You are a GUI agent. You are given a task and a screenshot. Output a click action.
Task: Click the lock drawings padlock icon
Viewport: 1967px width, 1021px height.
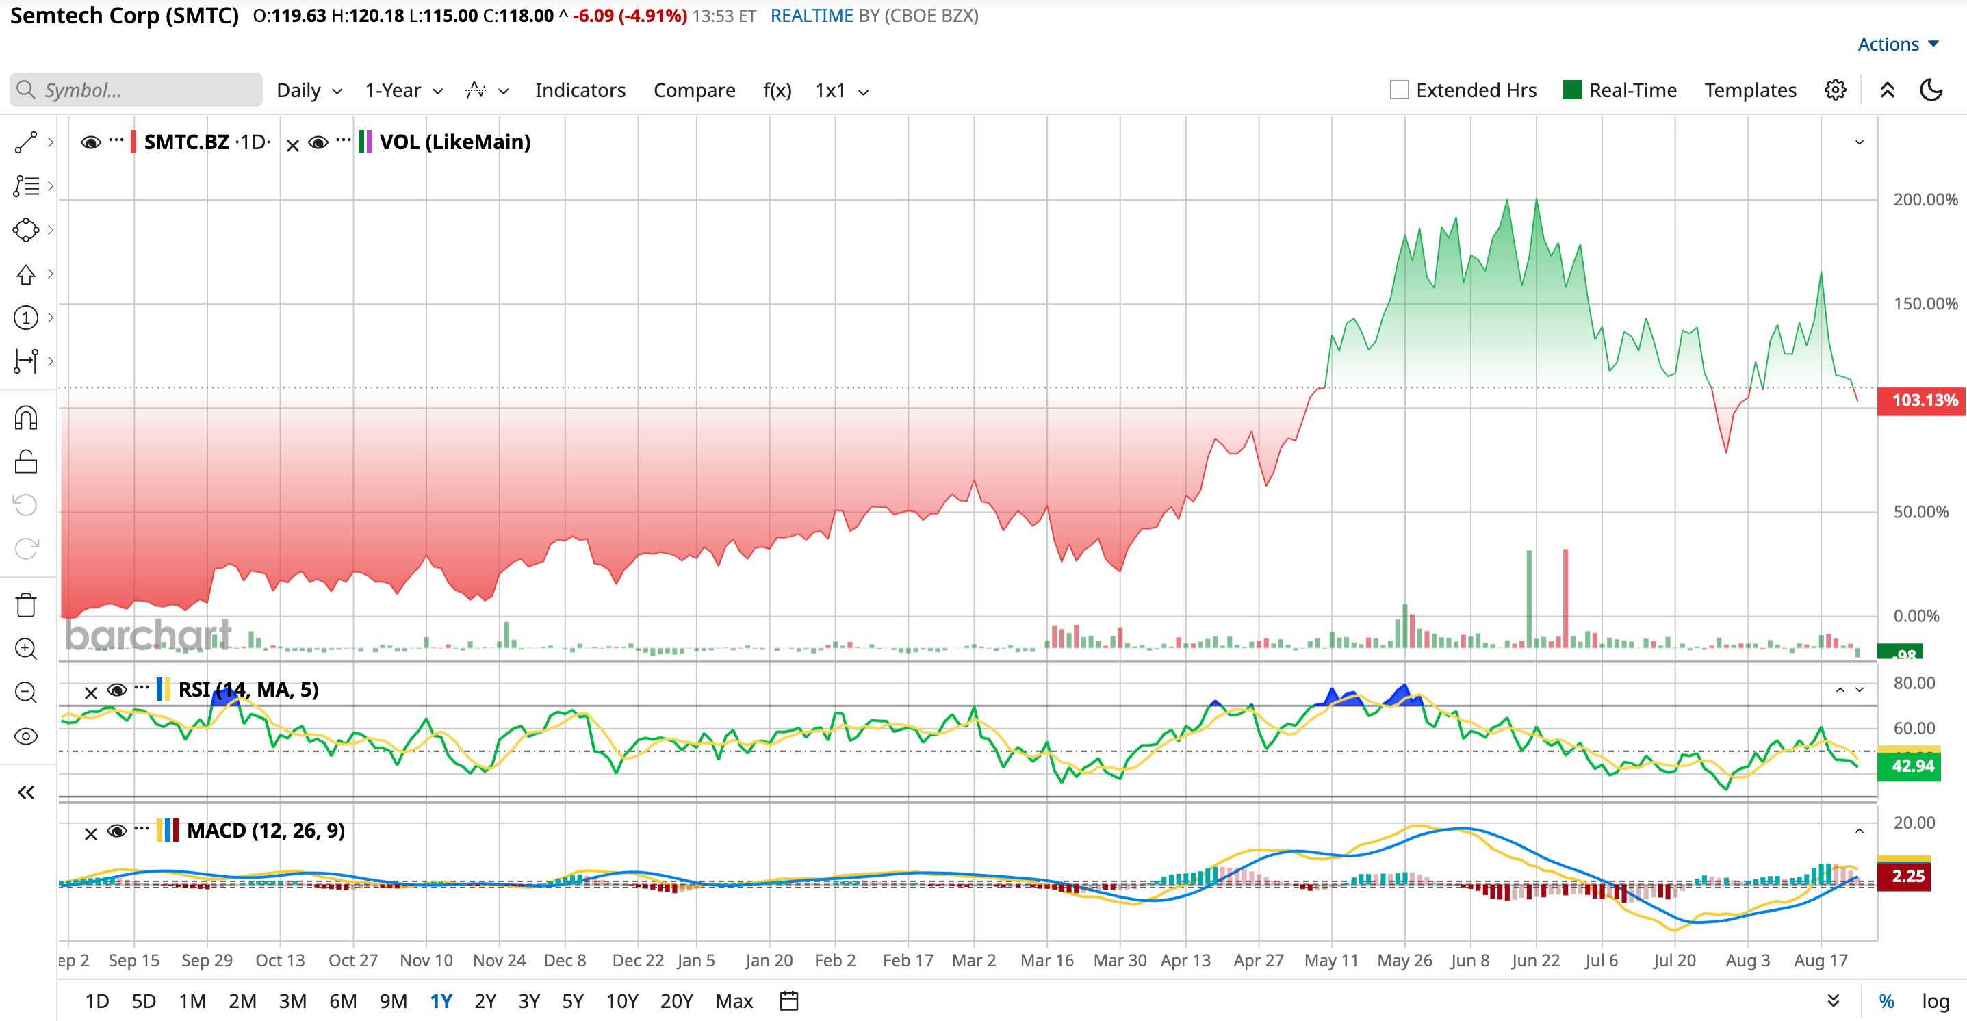[26, 462]
